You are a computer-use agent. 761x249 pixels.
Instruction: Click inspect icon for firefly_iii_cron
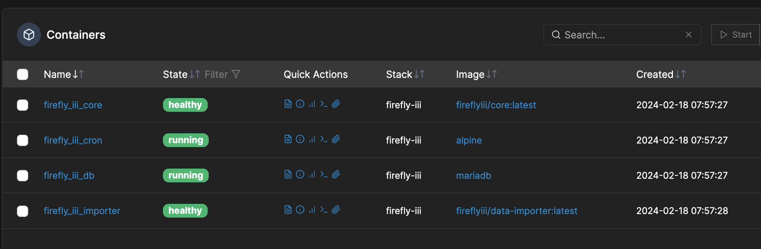tap(300, 139)
